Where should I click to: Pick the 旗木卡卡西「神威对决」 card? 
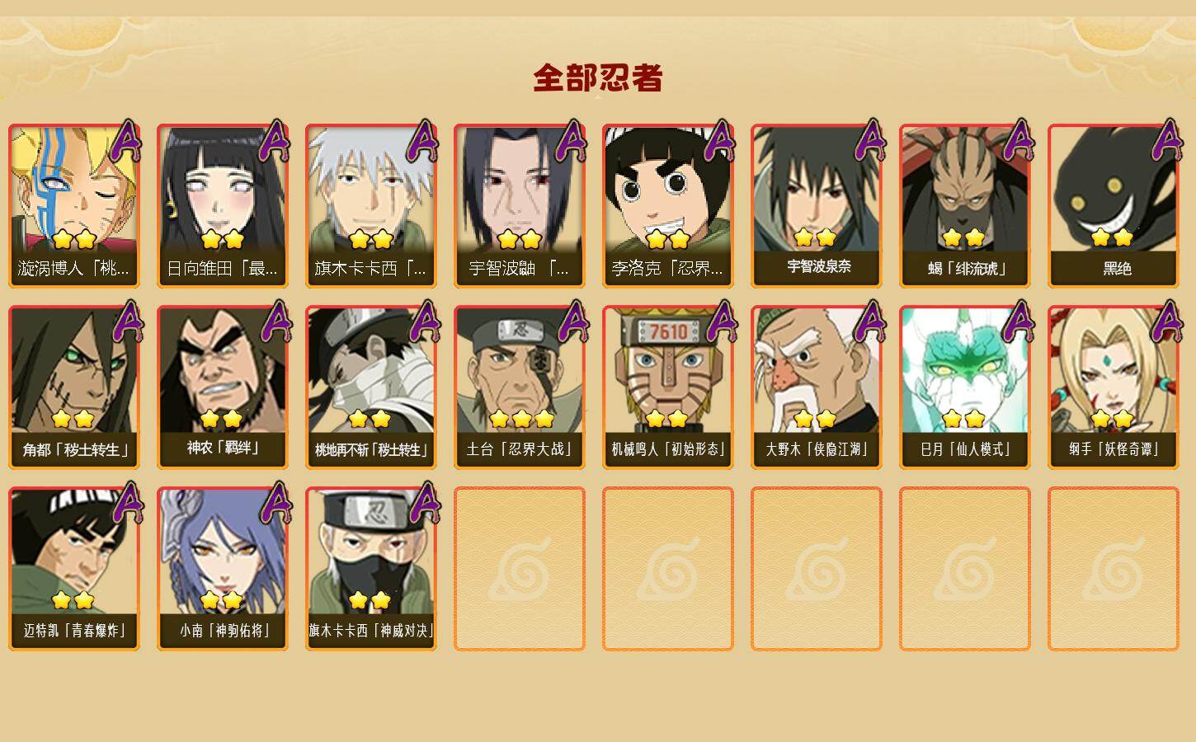[x=371, y=569]
